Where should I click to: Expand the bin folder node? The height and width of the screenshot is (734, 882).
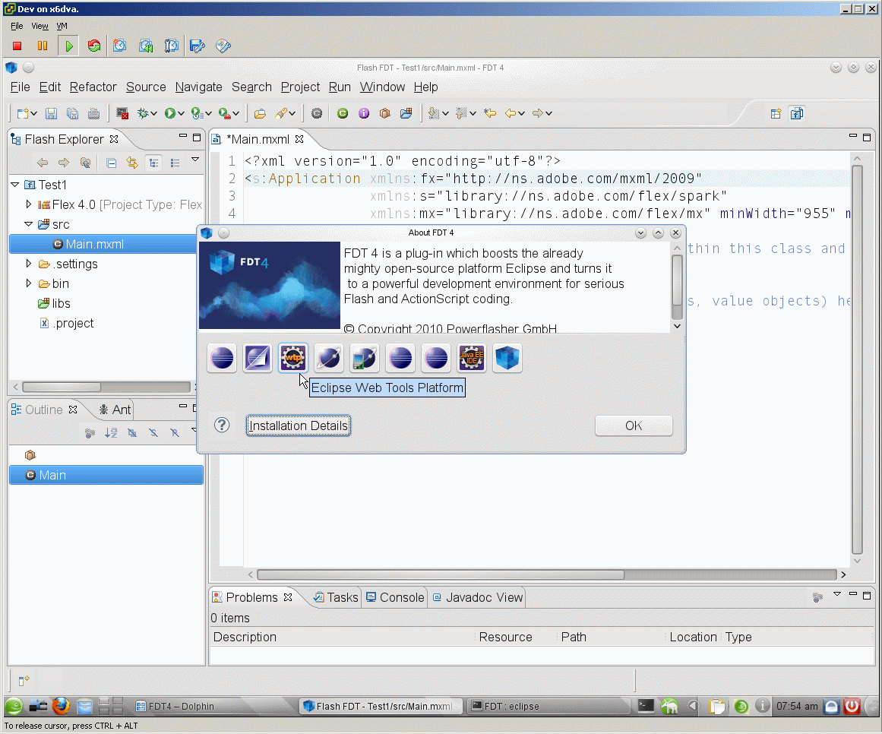click(x=28, y=283)
